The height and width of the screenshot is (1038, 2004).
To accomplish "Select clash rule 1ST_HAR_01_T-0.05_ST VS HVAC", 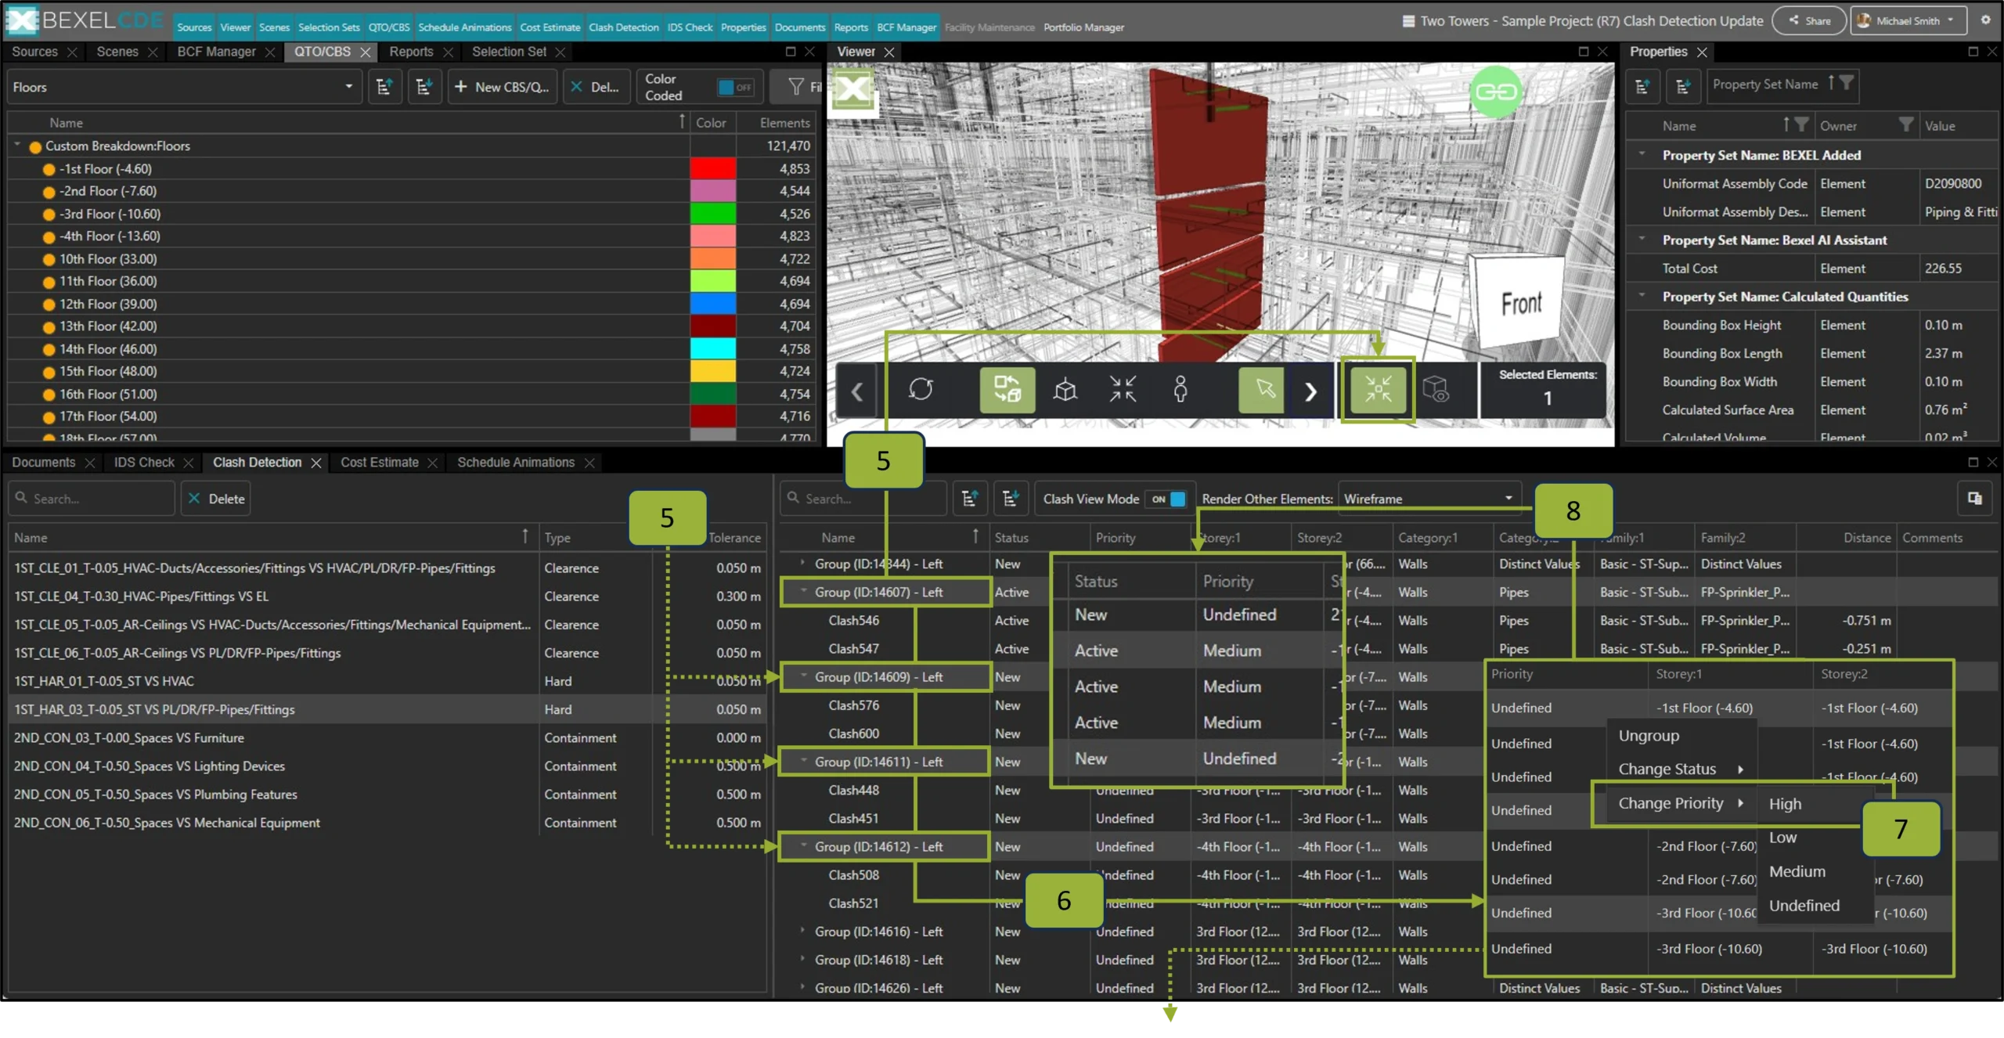I will point(387,681).
